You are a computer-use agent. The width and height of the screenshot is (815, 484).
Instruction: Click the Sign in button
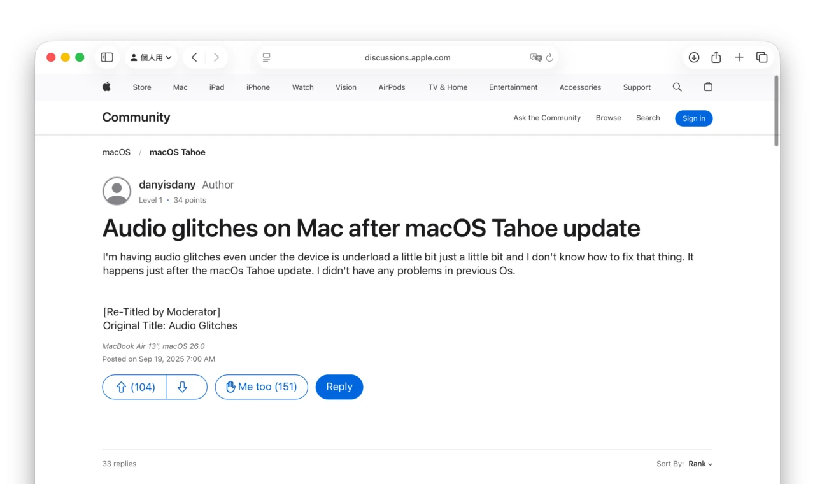tap(693, 118)
